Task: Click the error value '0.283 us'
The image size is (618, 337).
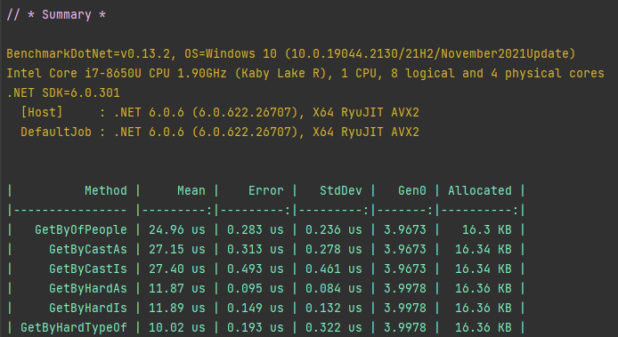Action: tap(256, 229)
